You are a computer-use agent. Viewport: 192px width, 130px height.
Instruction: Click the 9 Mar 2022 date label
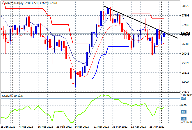click(x=82, y=127)
